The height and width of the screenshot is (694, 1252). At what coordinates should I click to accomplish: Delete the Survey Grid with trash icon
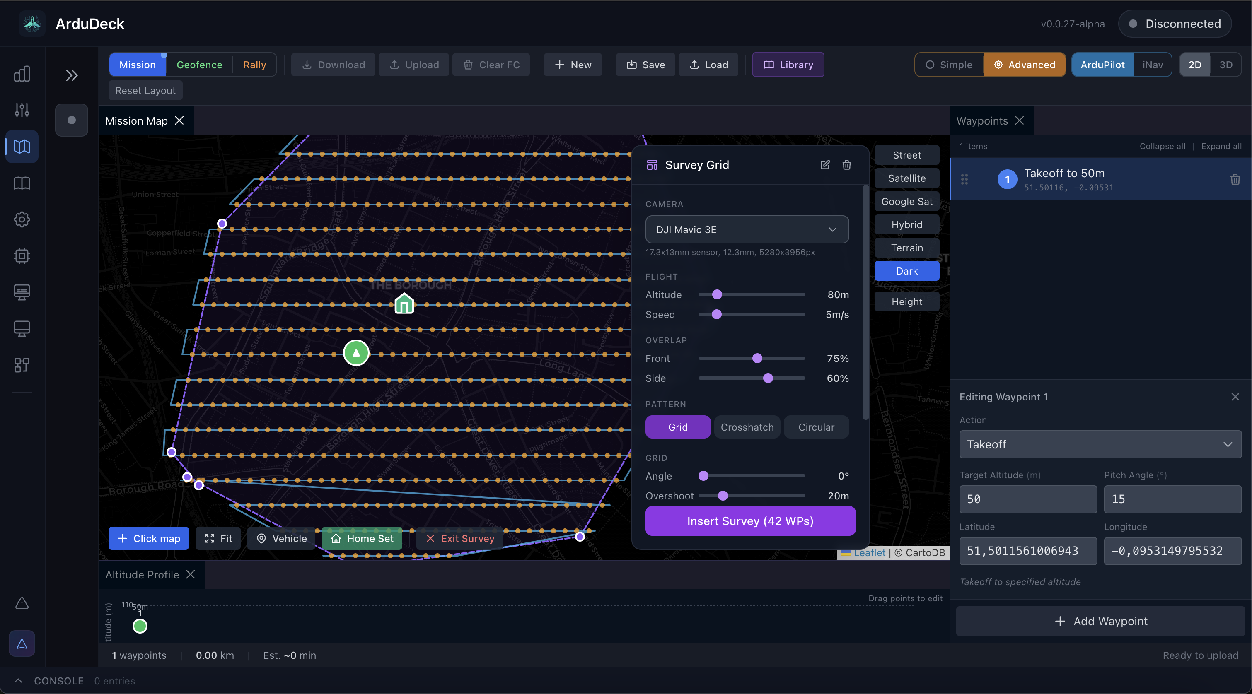847,165
